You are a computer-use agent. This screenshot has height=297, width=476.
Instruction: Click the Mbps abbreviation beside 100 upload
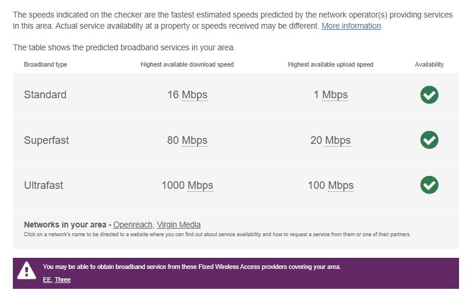340,185
